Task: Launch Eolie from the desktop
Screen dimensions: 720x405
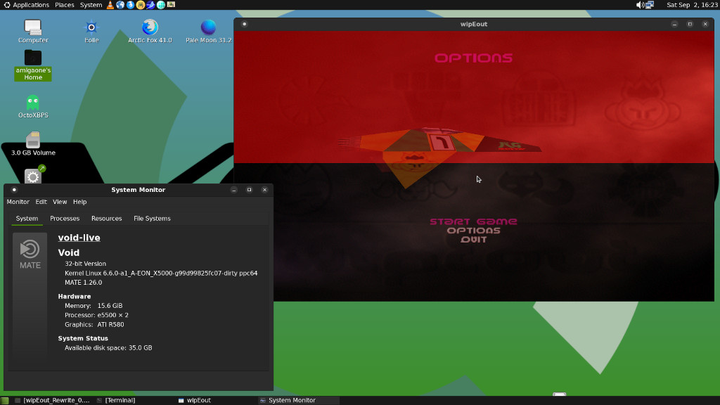Action: 91,31
